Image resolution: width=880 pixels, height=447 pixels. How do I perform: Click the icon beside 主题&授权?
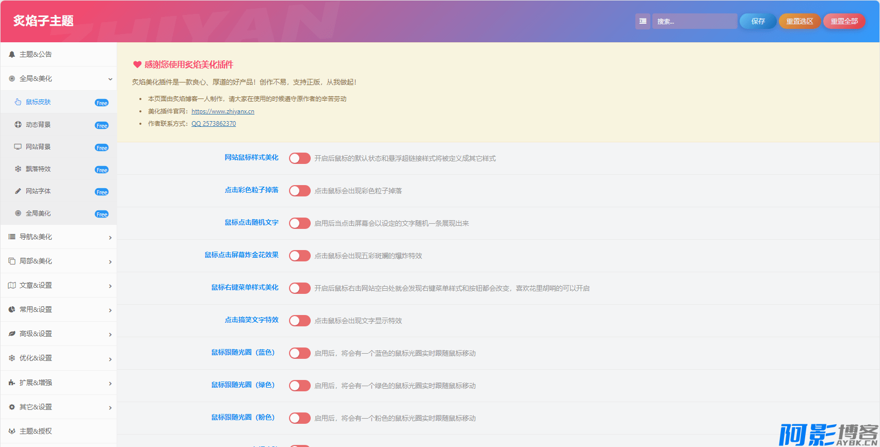(x=12, y=431)
